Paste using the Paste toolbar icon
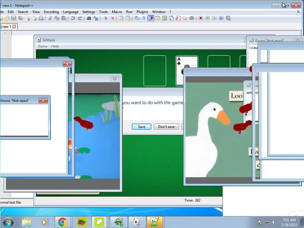The width and height of the screenshot is (304, 228). coord(64,18)
